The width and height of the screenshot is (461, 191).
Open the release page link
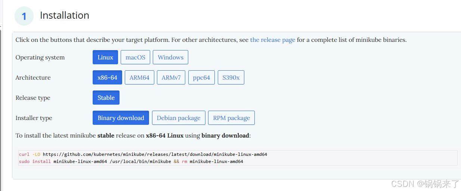(273, 40)
